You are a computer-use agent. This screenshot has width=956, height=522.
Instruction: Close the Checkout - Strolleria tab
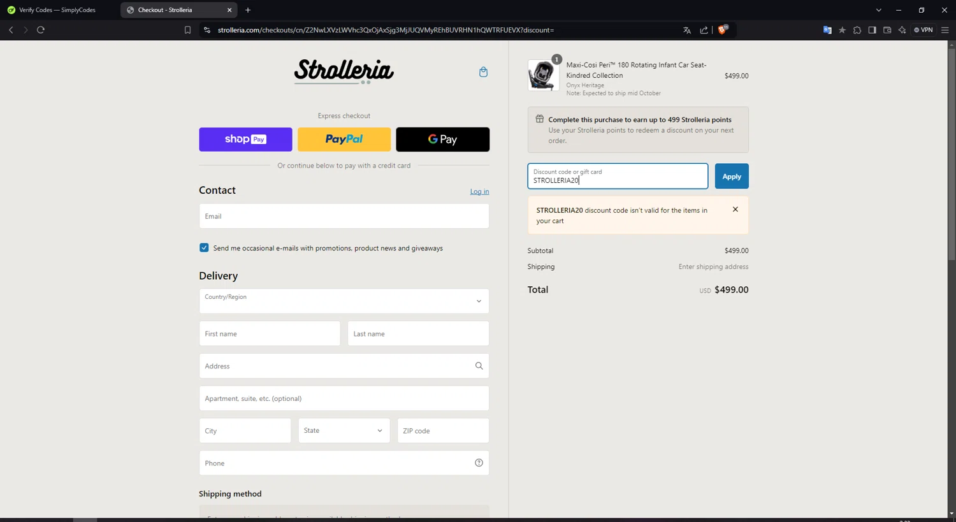[229, 10]
